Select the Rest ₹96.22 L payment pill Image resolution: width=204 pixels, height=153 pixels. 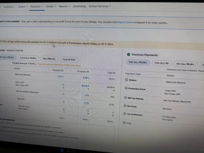point(49,59)
